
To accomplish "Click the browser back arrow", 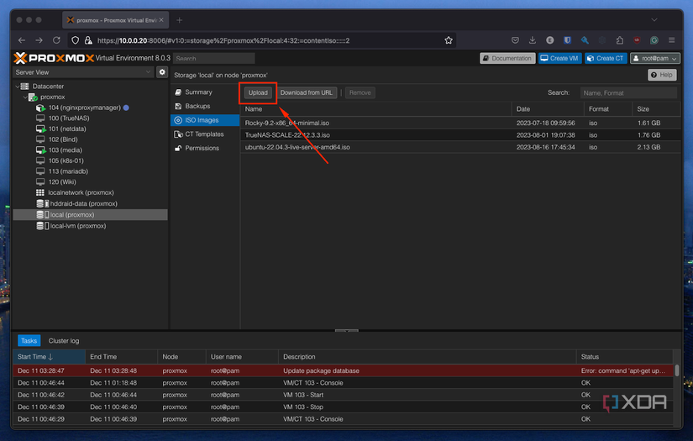I will coord(22,40).
